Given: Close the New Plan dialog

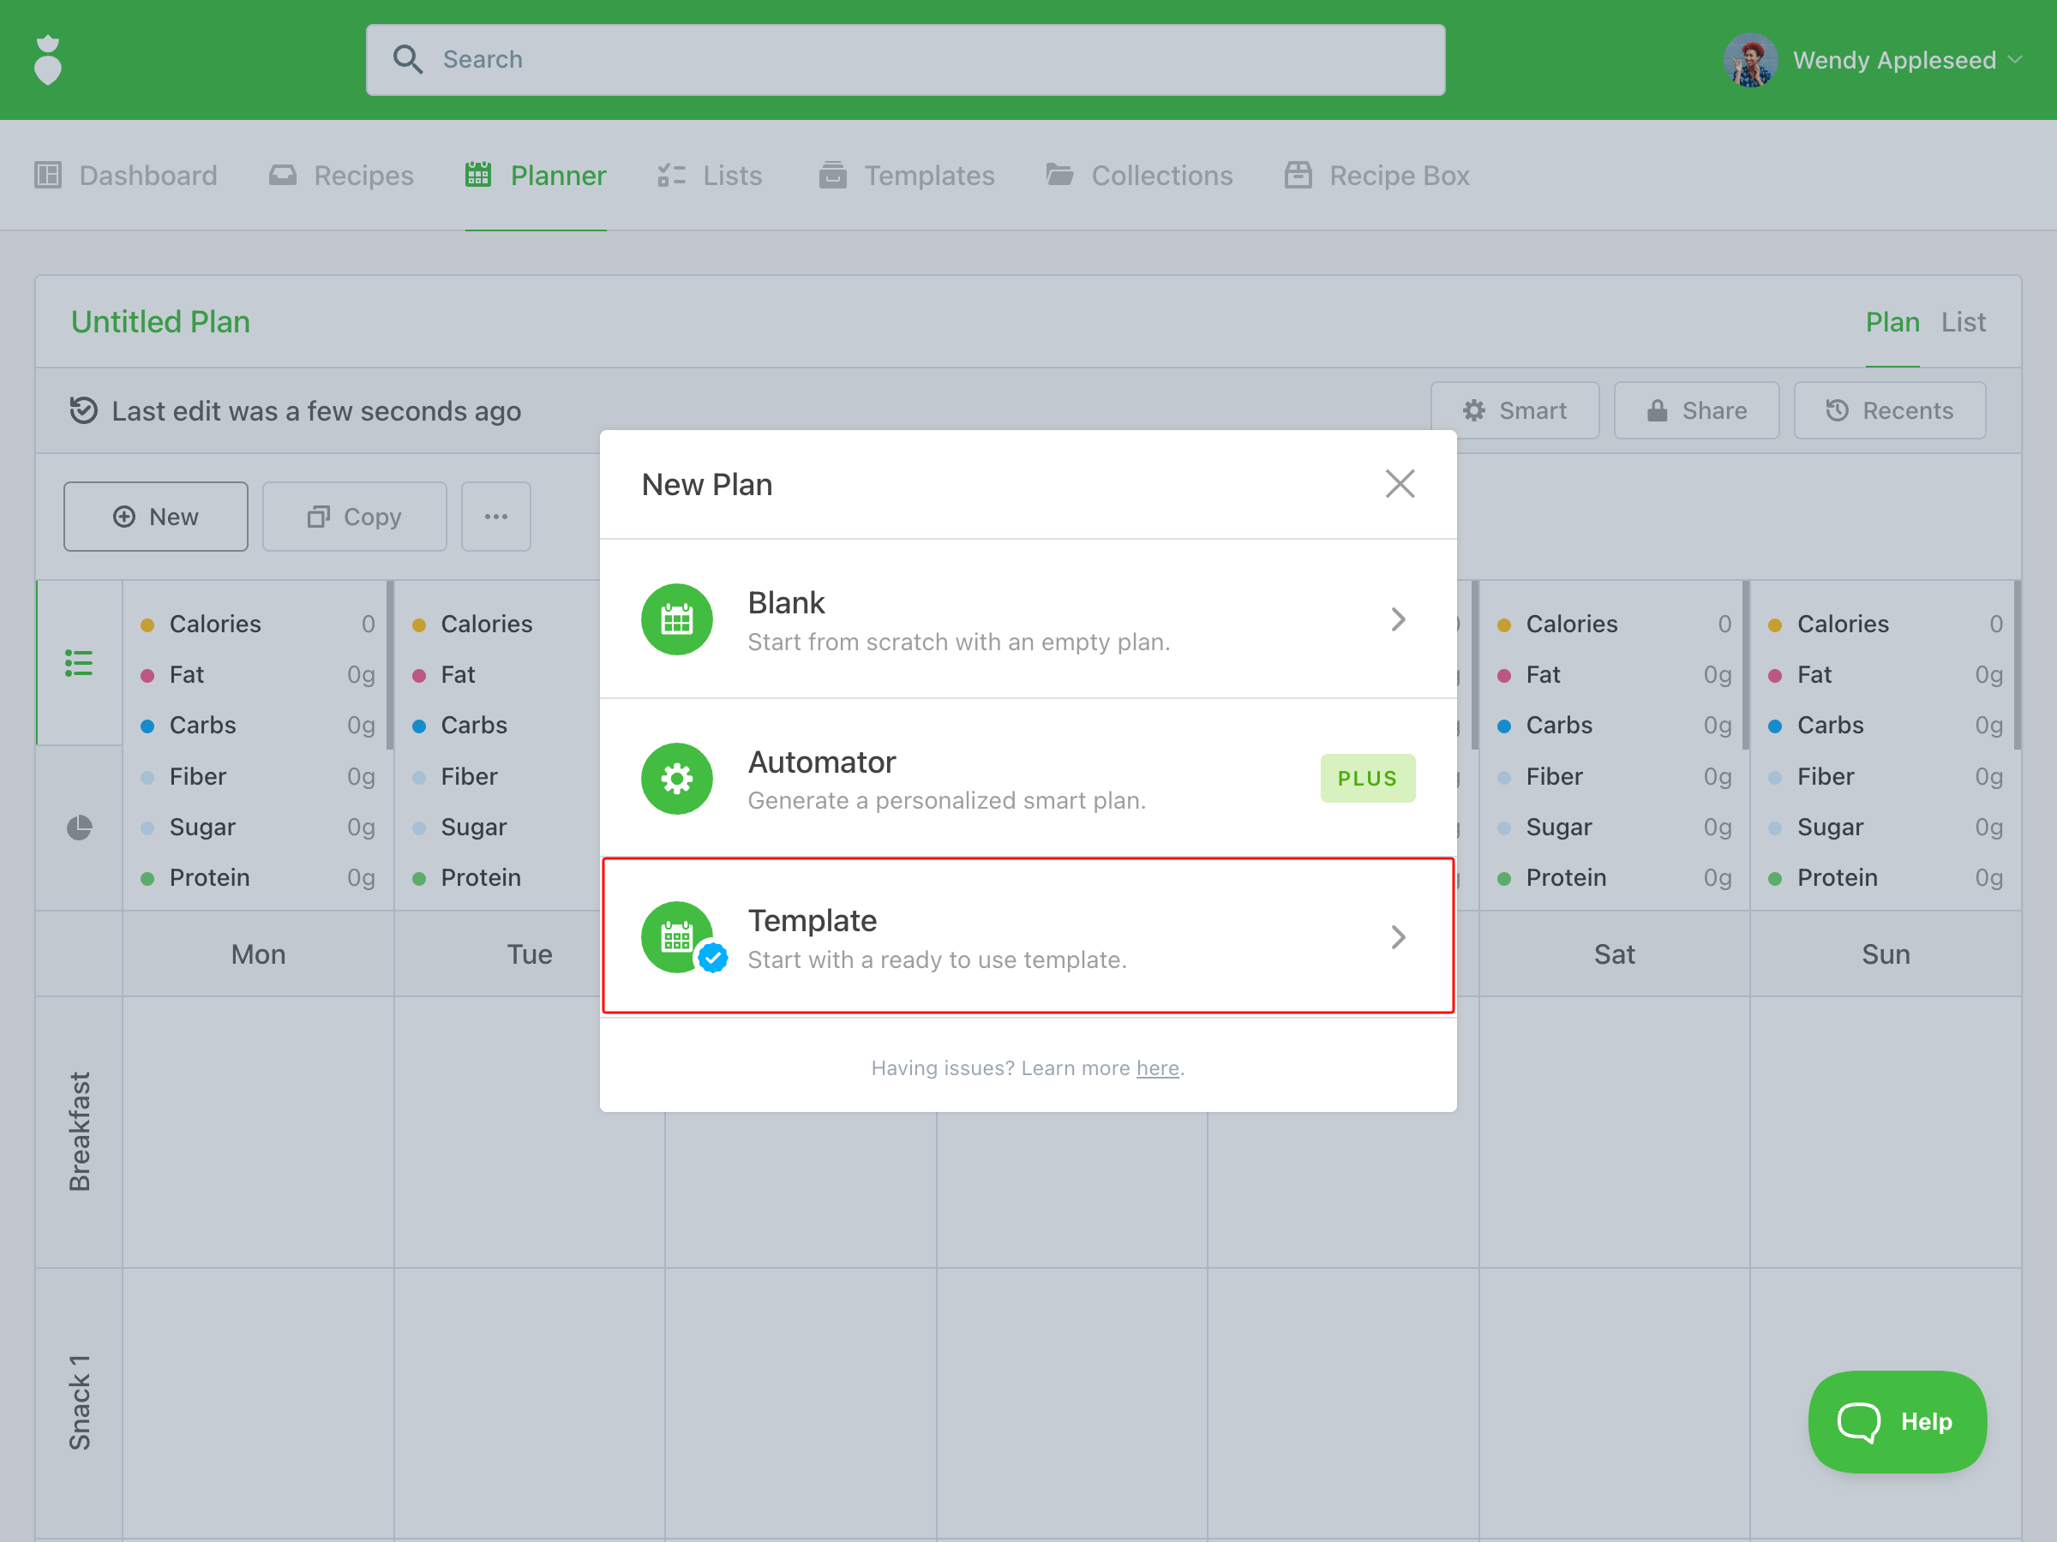Looking at the screenshot, I should click(x=1399, y=483).
